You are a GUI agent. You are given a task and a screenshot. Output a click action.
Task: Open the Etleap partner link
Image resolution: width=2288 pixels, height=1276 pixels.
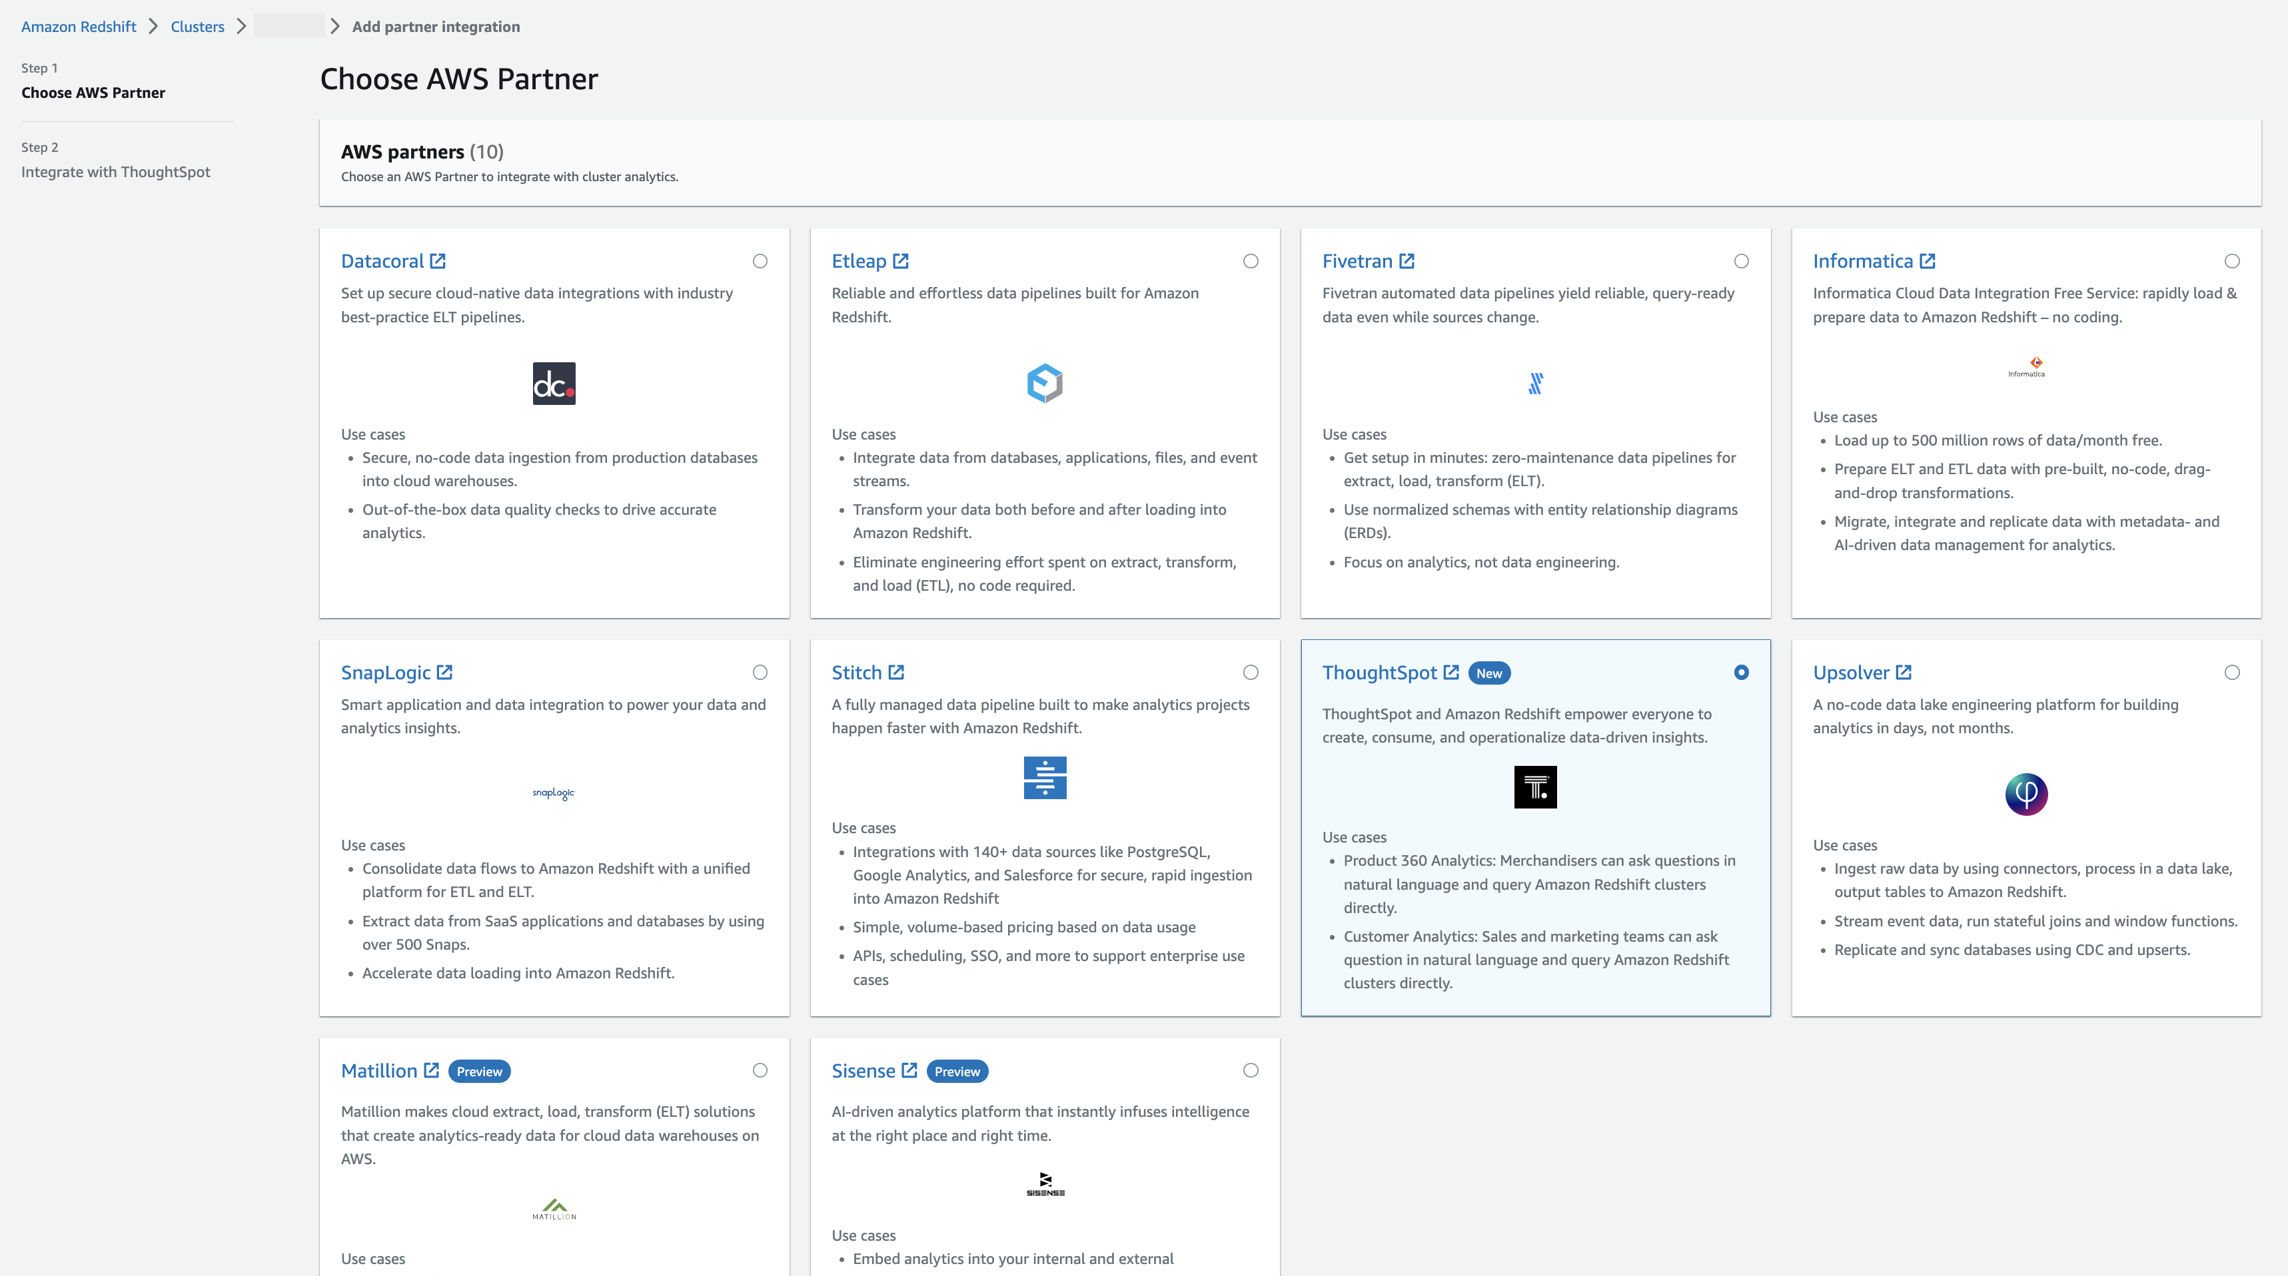click(x=858, y=261)
